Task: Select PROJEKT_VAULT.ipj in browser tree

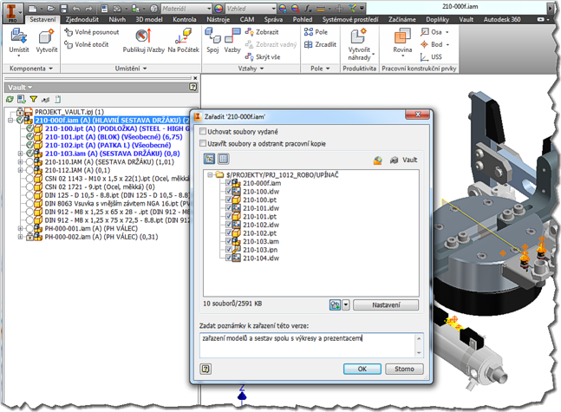Action: [x=69, y=112]
